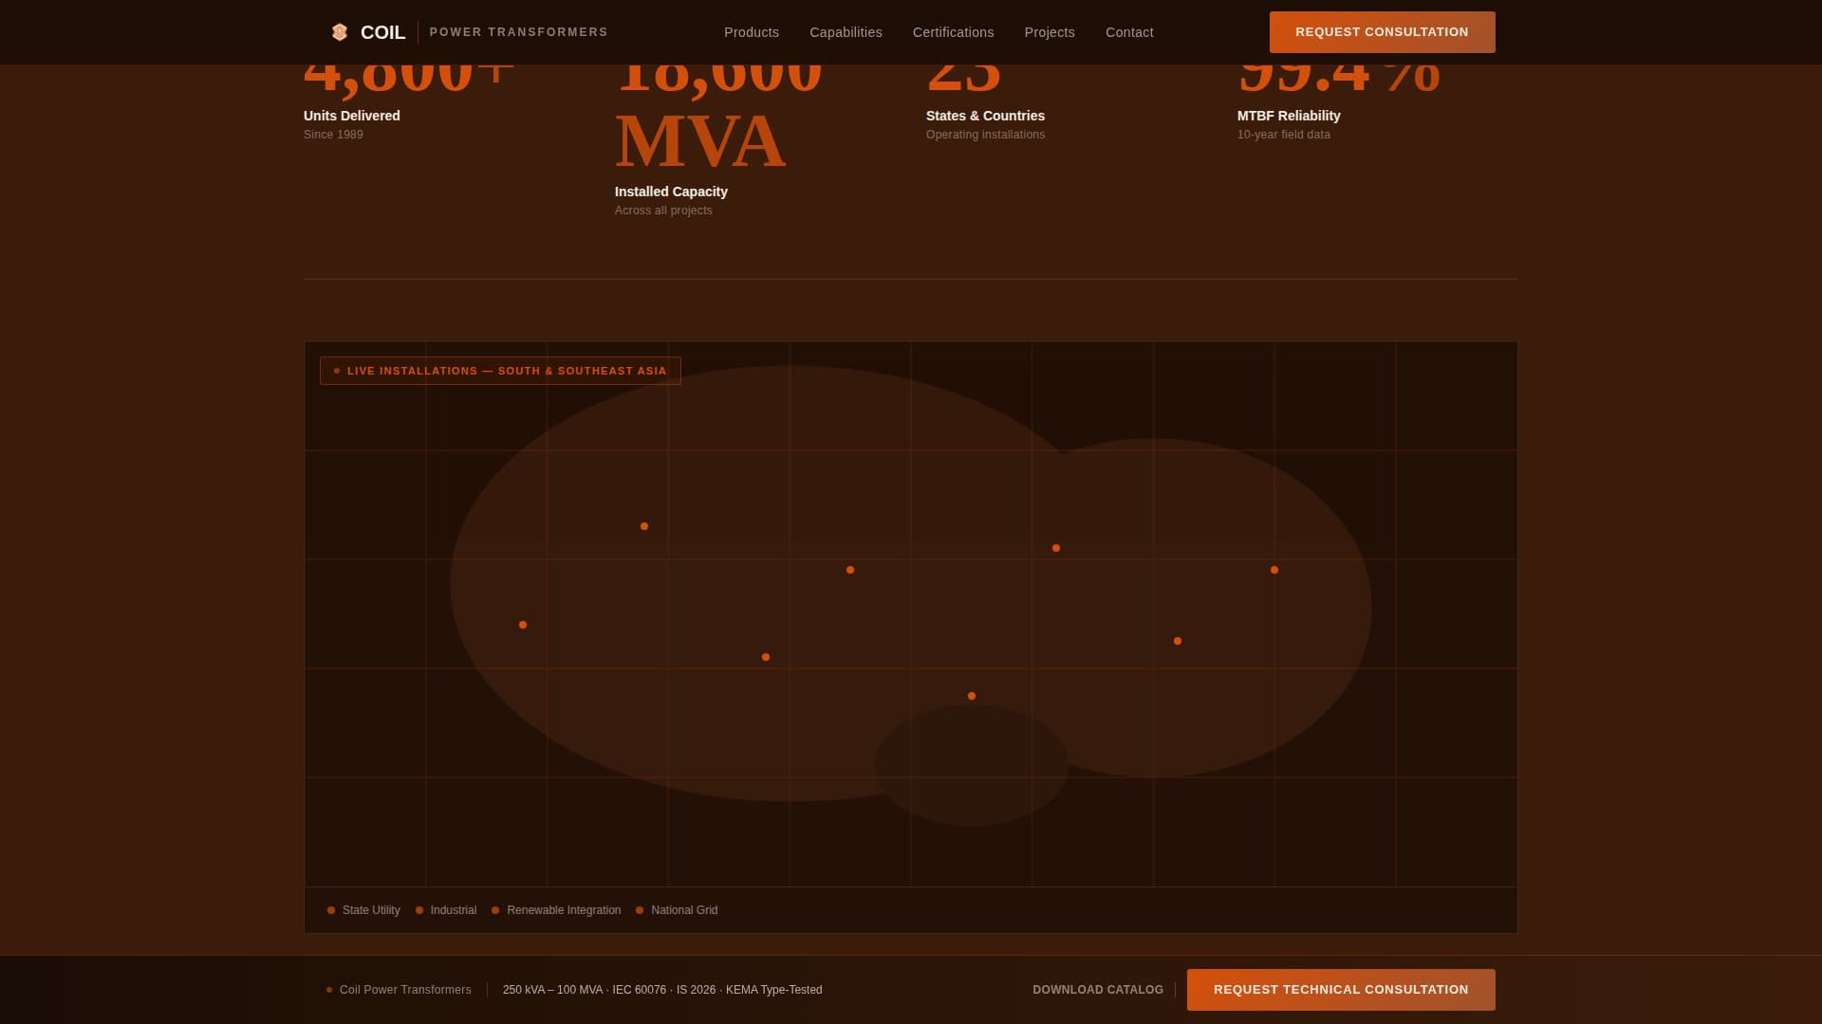This screenshot has height=1024, width=1822.
Task: Open the Products nav item
Action: point(752,32)
